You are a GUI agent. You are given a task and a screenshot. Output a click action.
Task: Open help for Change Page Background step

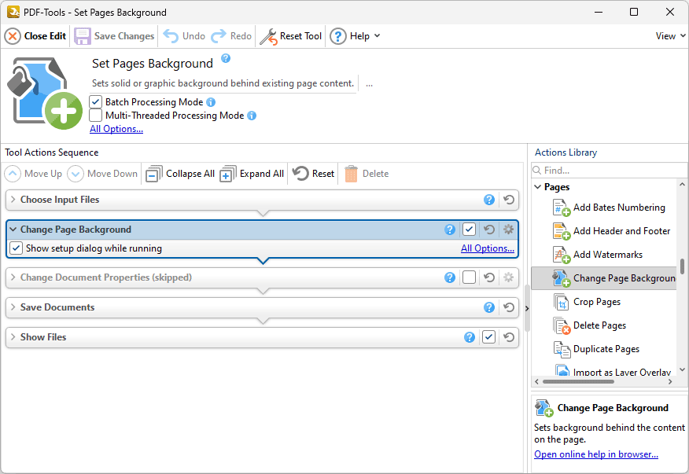coord(450,230)
